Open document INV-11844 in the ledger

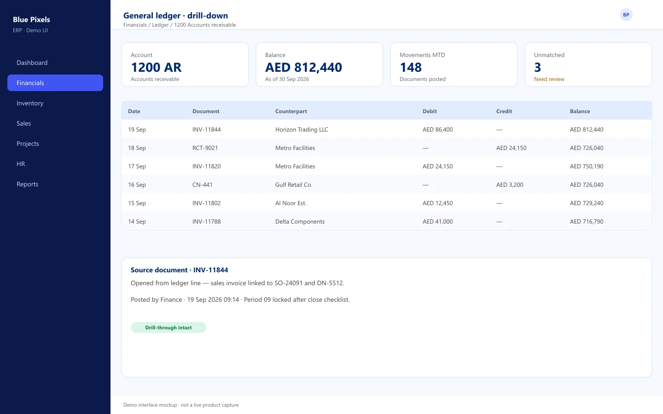[206, 130]
